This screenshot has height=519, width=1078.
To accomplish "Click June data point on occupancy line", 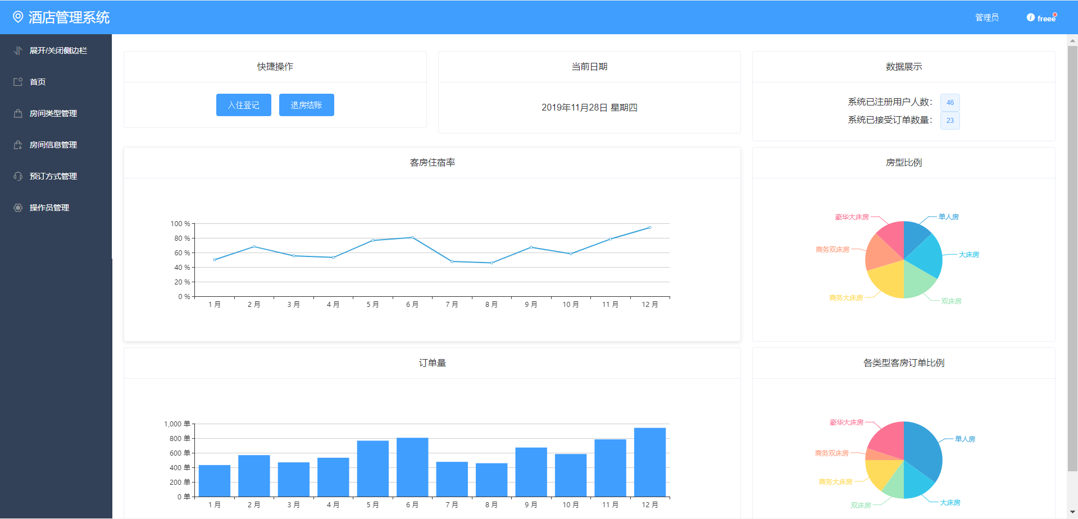I will pos(412,237).
